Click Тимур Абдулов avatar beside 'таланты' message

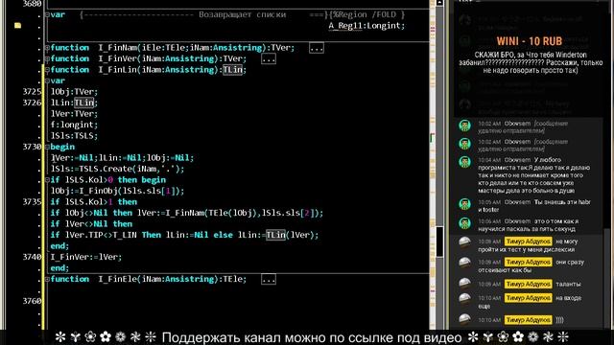click(464, 284)
